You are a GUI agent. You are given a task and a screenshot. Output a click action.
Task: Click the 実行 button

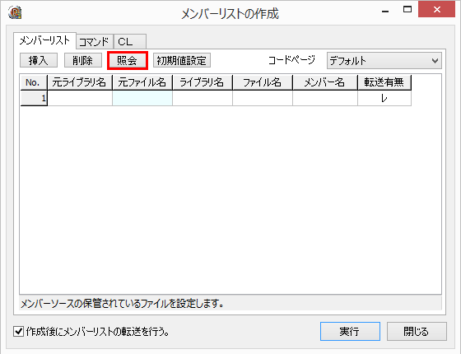point(350,331)
